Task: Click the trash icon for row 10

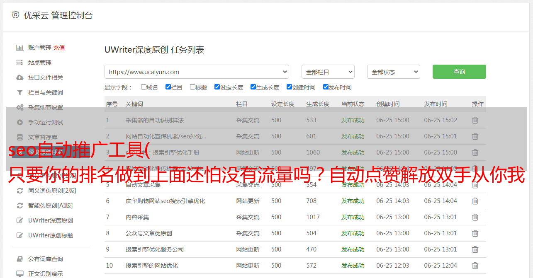Action: tap(475, 266)
